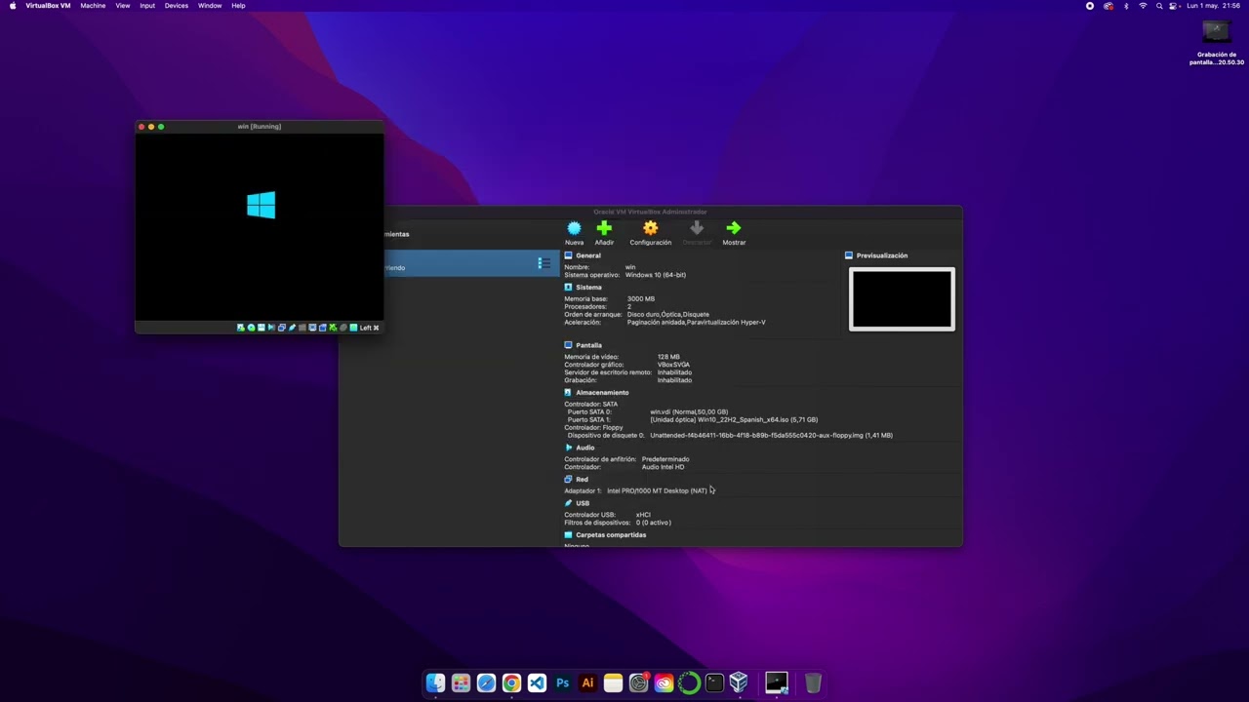
Task: Open the VM item menu list icon
Action: click(x=544, y=263)
